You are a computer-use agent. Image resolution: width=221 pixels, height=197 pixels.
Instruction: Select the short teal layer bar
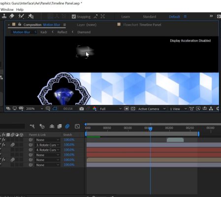[175, 140]
